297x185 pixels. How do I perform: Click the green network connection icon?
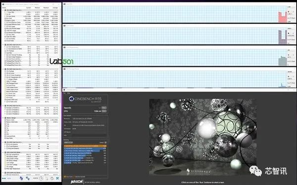28,179
